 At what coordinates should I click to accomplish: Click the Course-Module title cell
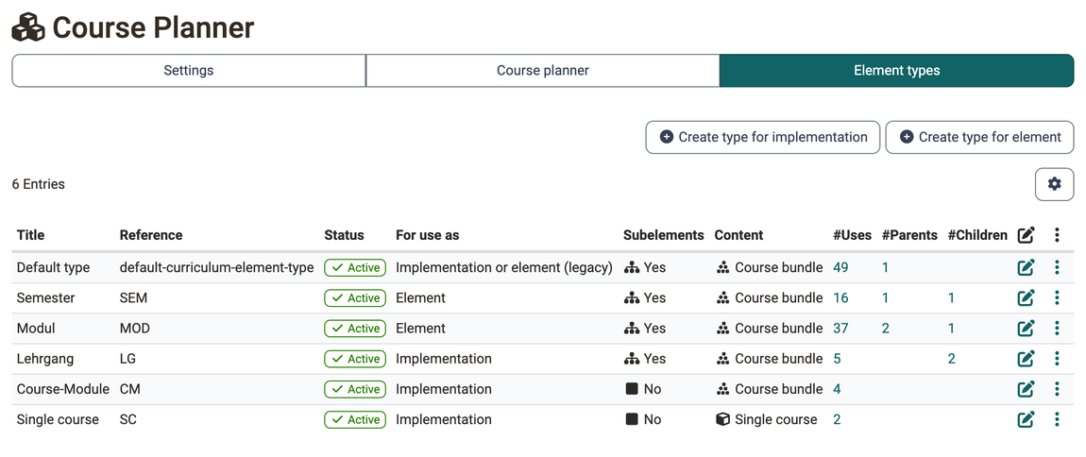tap(63, 389)
